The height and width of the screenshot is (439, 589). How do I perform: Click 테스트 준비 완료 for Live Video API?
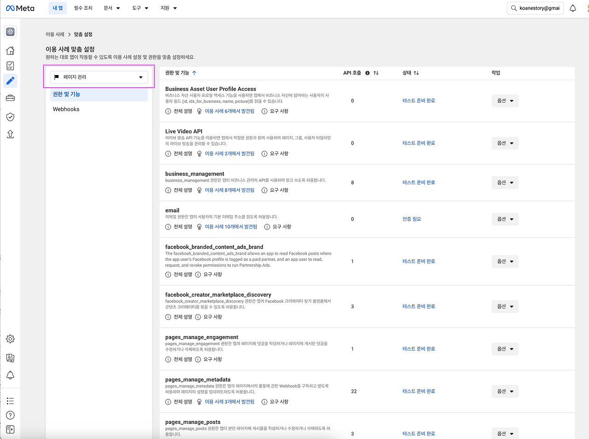(419, 143)
